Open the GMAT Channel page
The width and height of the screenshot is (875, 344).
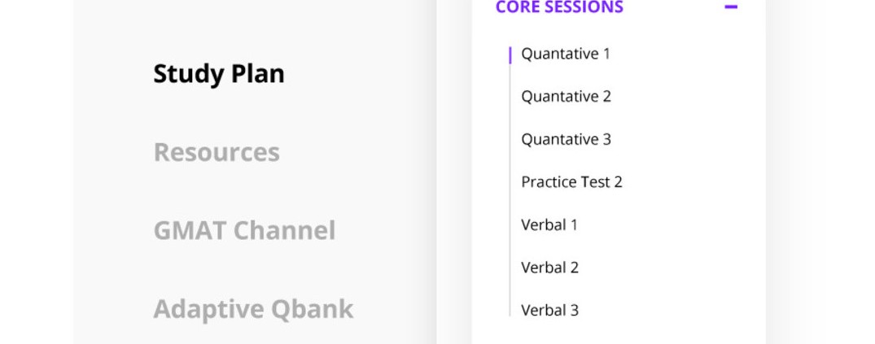(x=244, y=231)
